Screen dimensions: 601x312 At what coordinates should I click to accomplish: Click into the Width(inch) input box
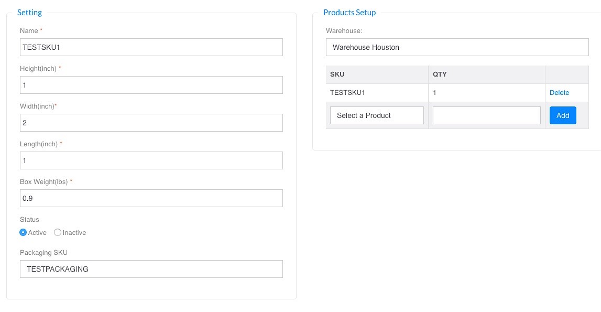point(151,123)
